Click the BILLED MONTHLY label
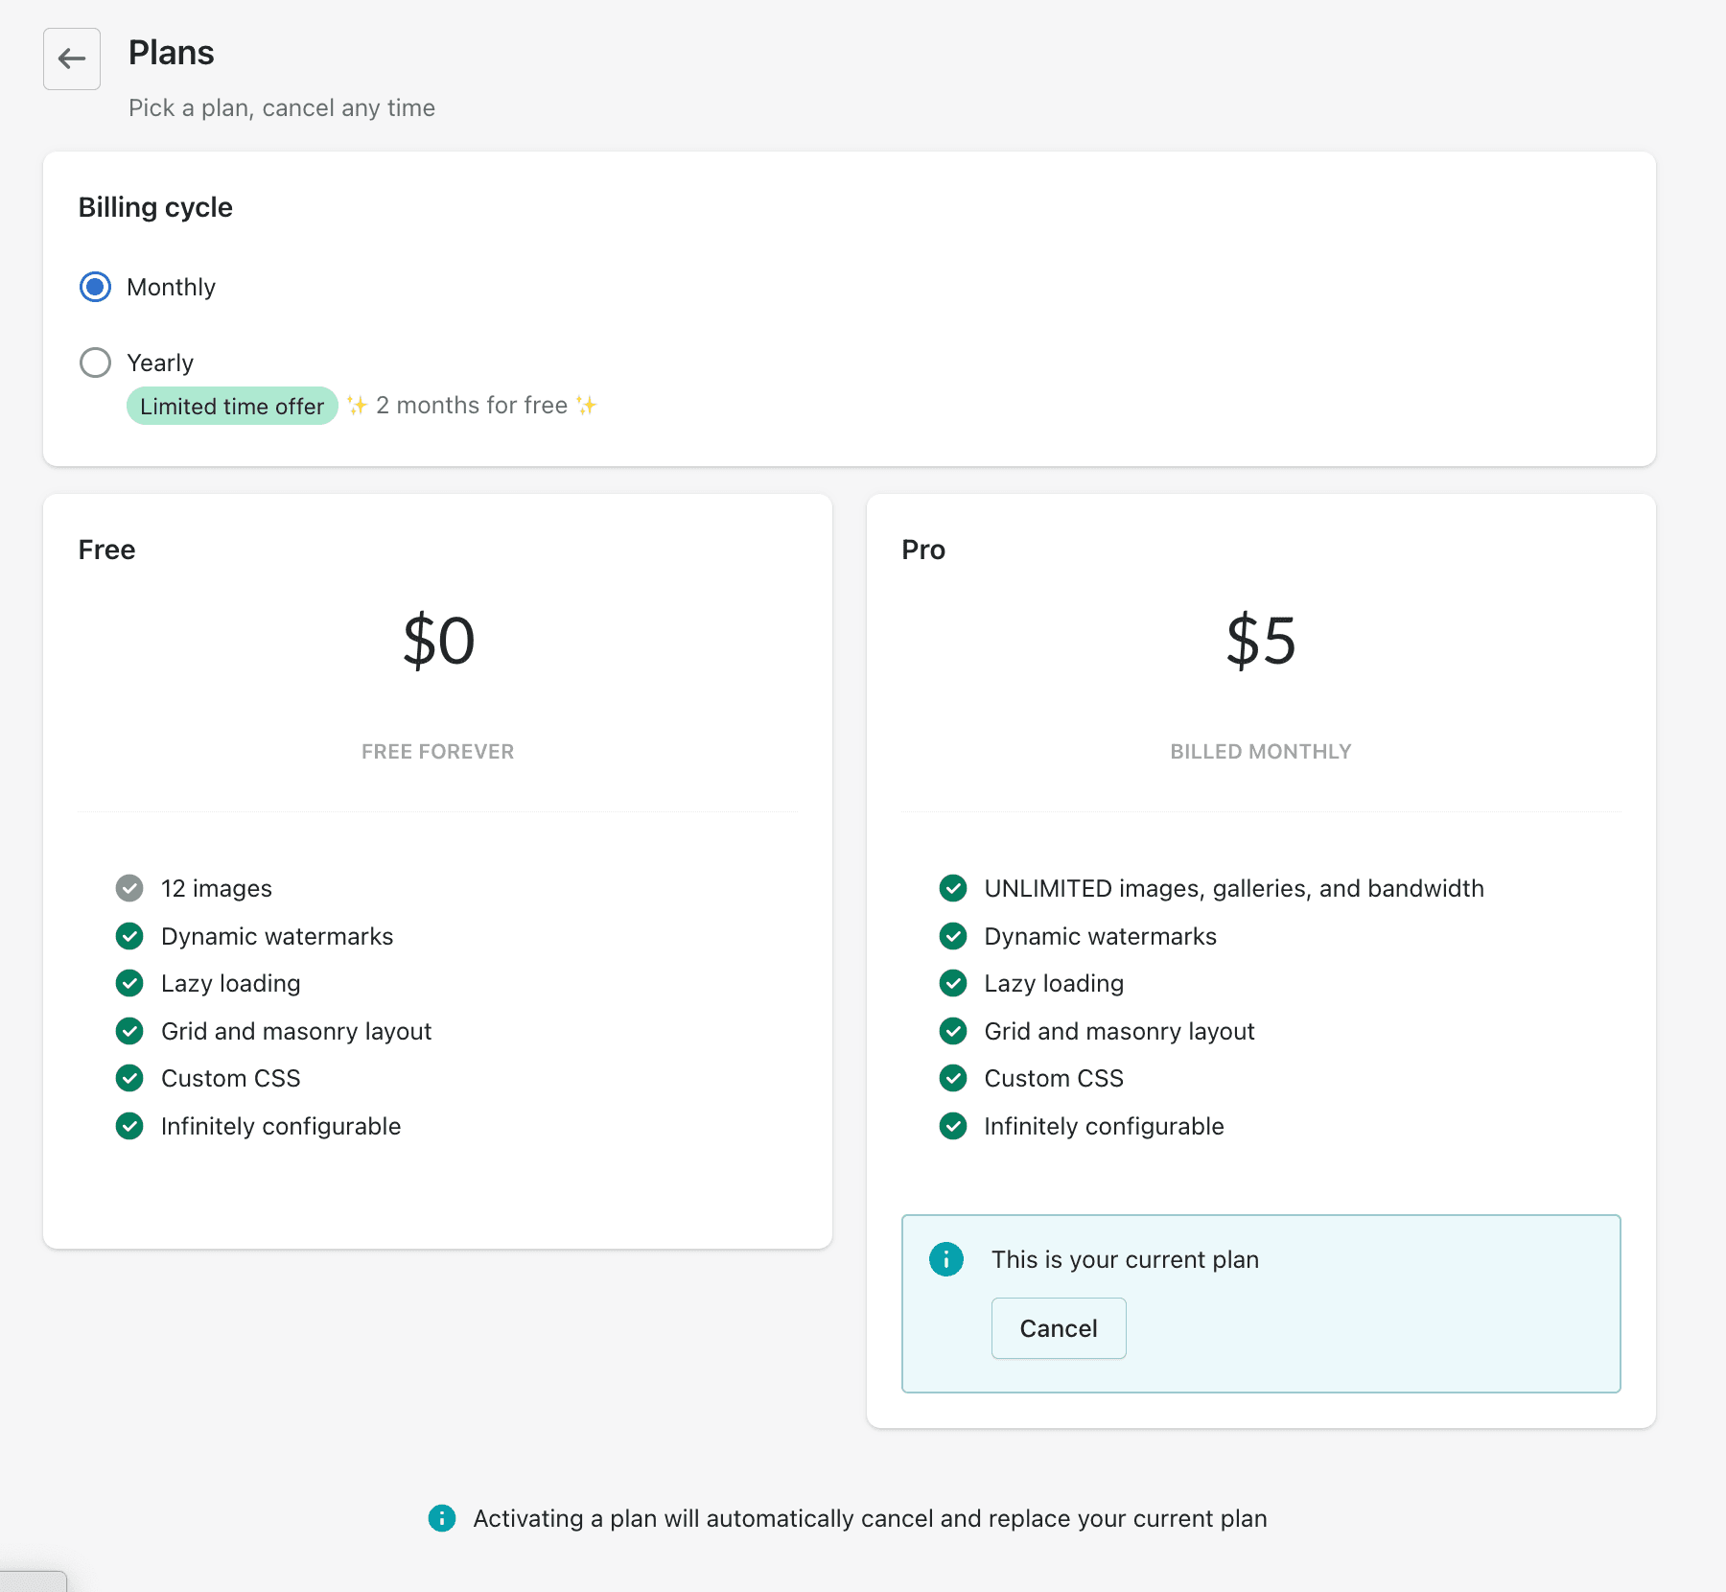Image resolution: width=1726 pixels, height=1592 pixels. tap(1261, 752)
